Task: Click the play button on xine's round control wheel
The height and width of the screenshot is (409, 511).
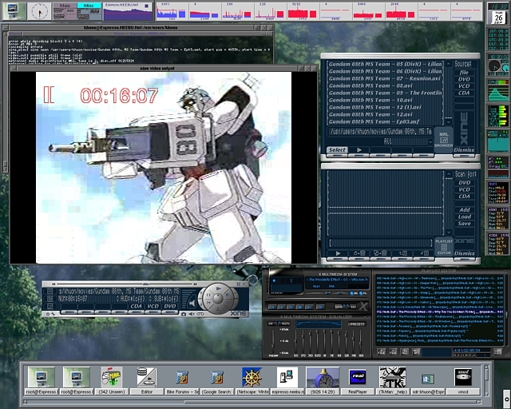Action: 218,288
